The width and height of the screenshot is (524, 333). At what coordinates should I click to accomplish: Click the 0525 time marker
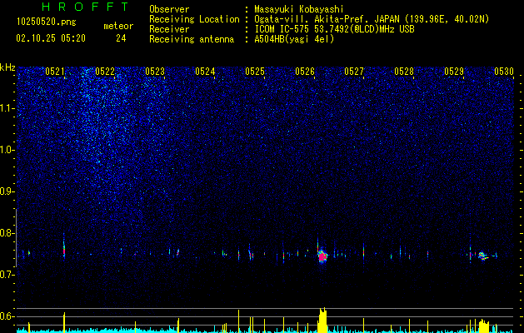(x=255, y=72)
